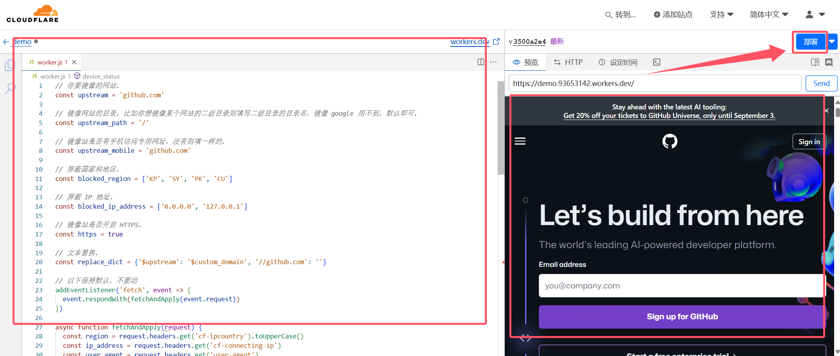Click addEventListener on line 23
The width and height of the screenshot is (840, 356).
(x=85, y=290)
